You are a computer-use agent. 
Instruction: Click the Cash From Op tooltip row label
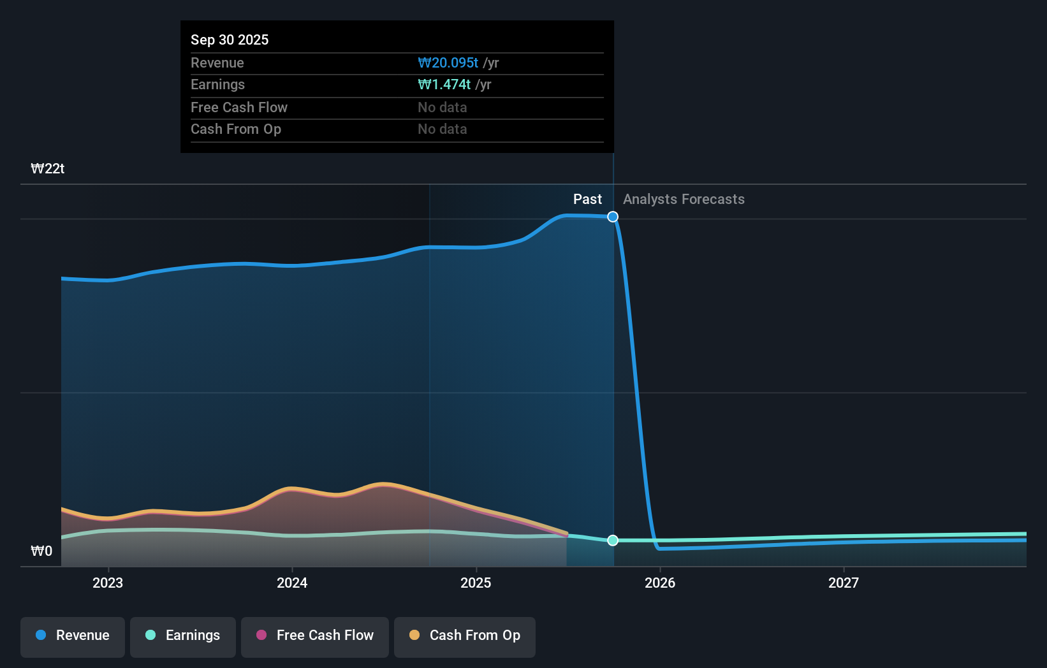[236, 129]
